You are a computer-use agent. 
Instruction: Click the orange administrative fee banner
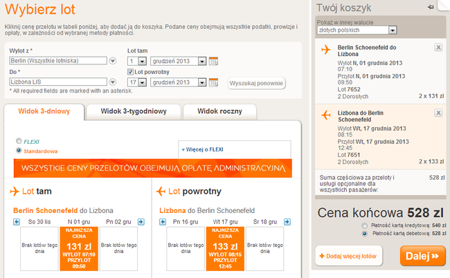coord(153,168)
